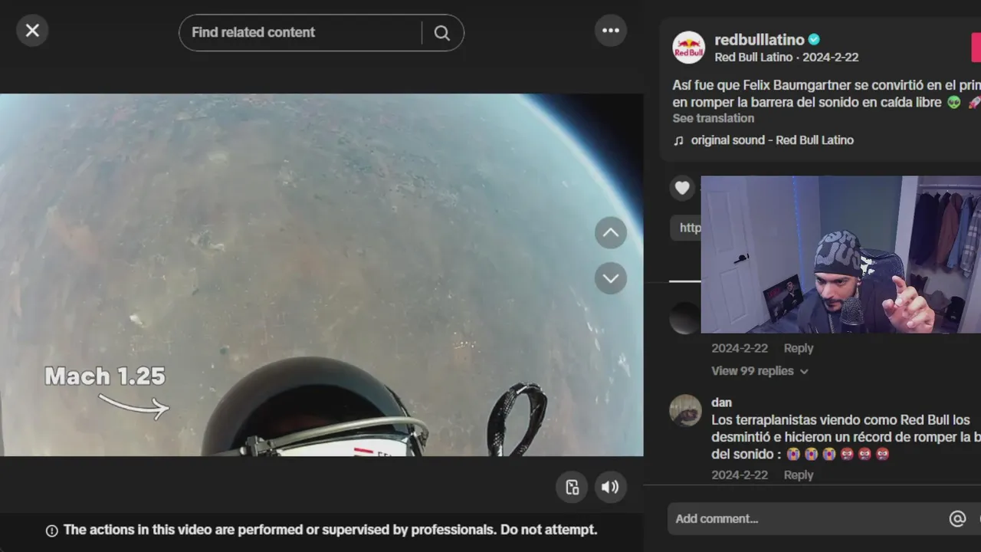Open the three-dots more options menu
Screen dimensions: 981x552
click(x=611, y=31)
